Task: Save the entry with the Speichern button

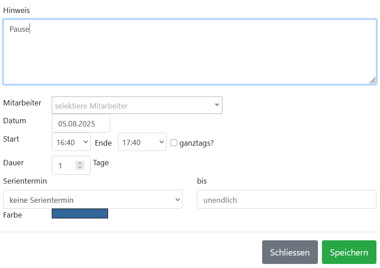Action: coord(349,252)
